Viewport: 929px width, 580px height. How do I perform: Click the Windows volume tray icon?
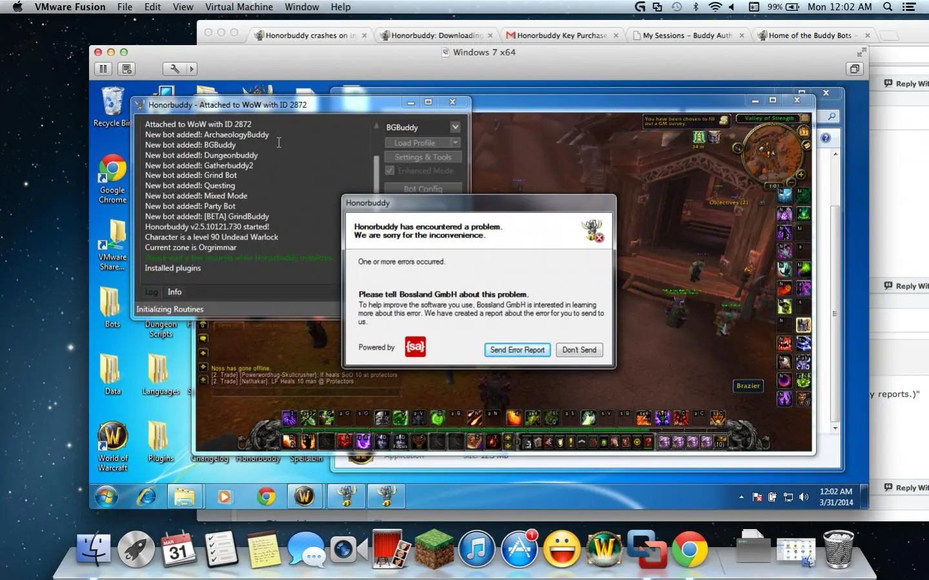[x=804, y=497]
